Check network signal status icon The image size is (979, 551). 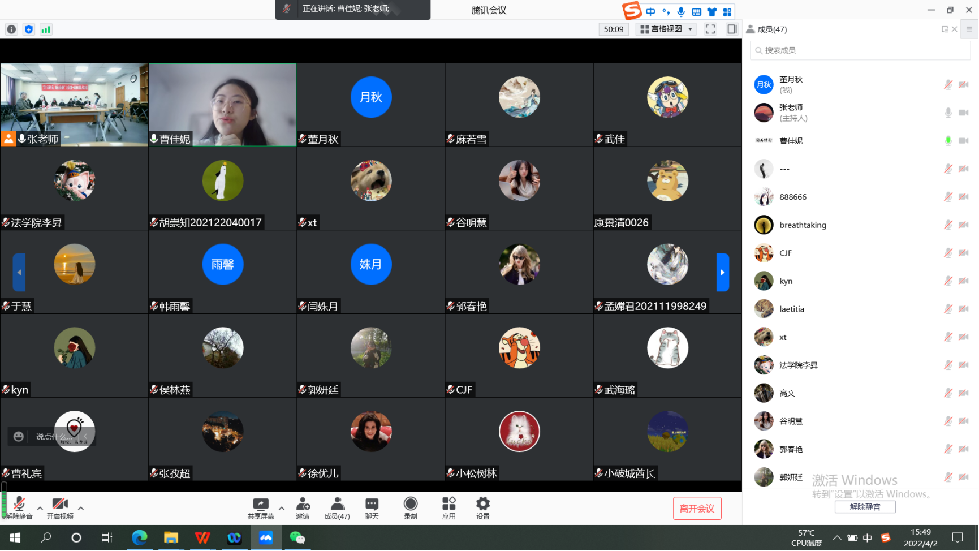coord(46,29)
